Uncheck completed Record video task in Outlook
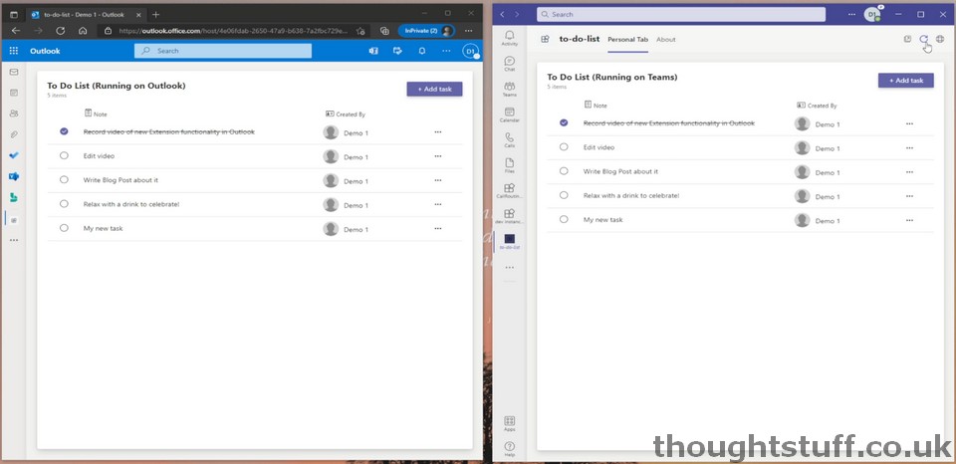This screenshot has width=956, height=464. (64, 131)
